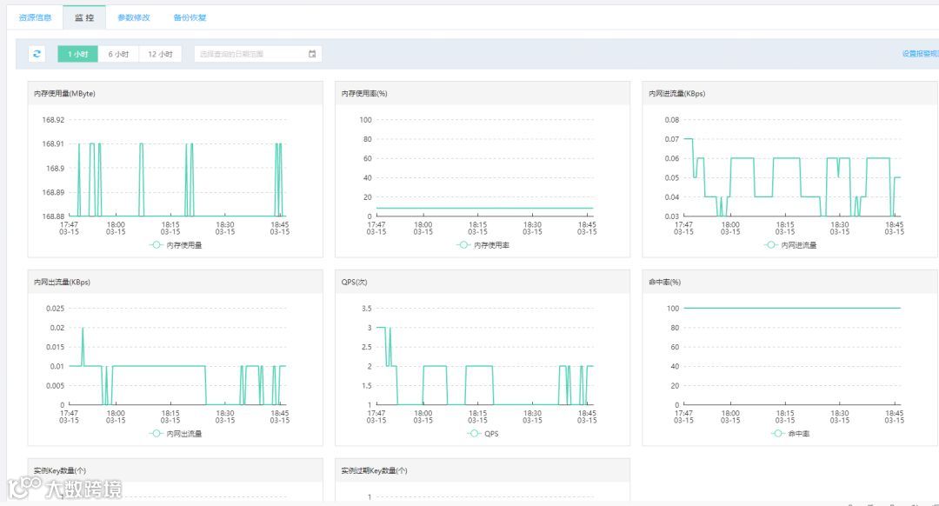Open the 备份恢复 tab
The image size is (939, 506).
190,17
